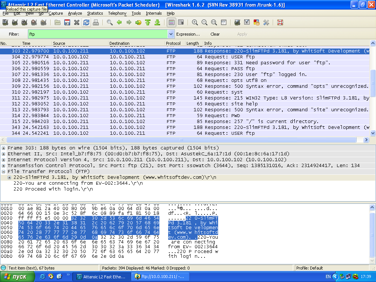Edit capture filters icon
376x282 pixels.
click(x=238, y=22)
